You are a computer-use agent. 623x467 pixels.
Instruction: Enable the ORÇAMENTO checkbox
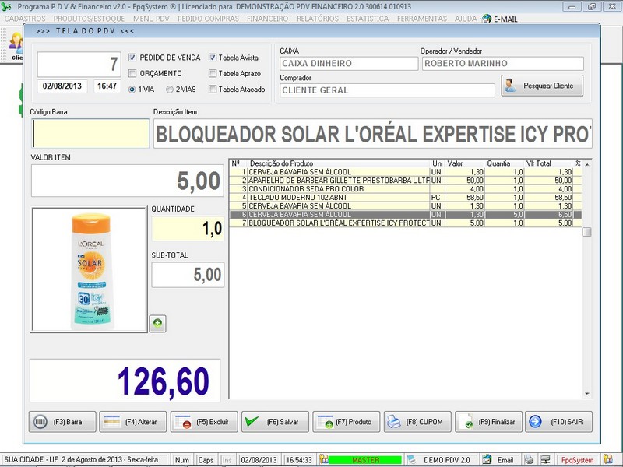point(132,73)
